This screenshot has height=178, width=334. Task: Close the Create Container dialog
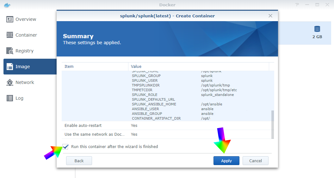[270, 16]
